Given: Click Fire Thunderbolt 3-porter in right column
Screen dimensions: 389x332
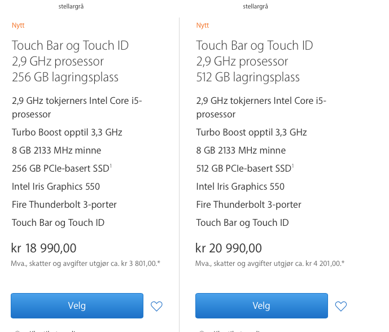Looking at the screenshot, I should pos(248,205).
